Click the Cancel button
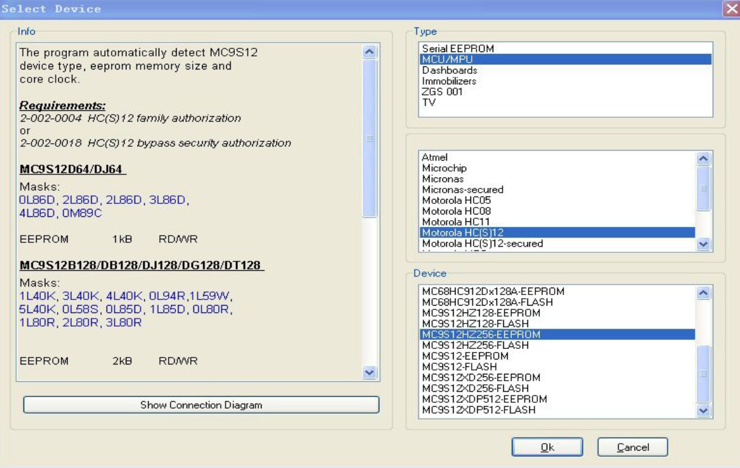The image size is (740, 468). [x=632, y=447]
